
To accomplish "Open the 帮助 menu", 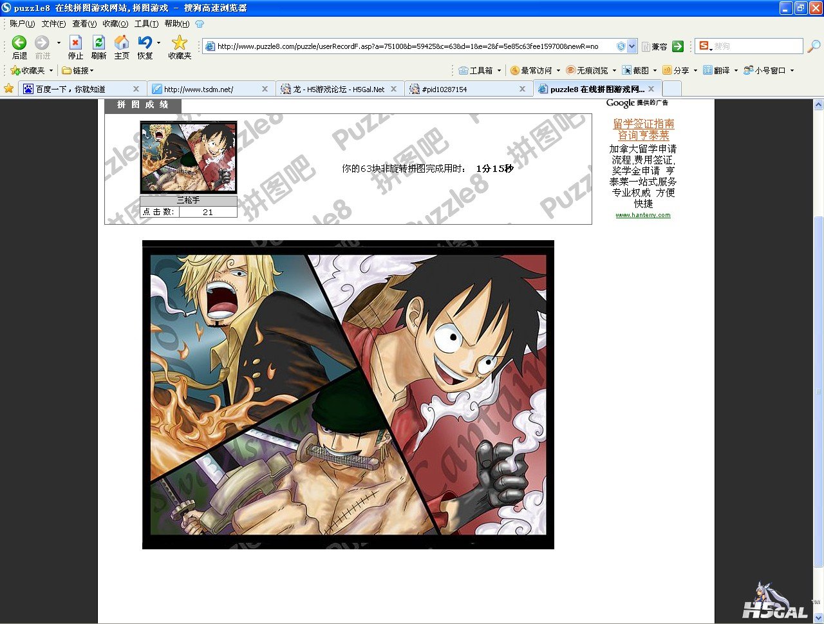I will pos(177,24).
